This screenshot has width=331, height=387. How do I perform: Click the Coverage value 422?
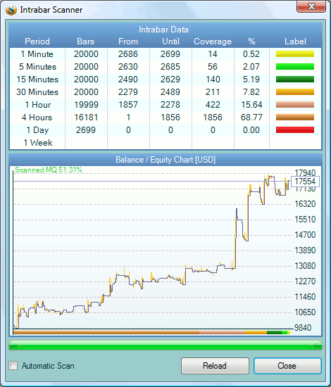(213, 105)
